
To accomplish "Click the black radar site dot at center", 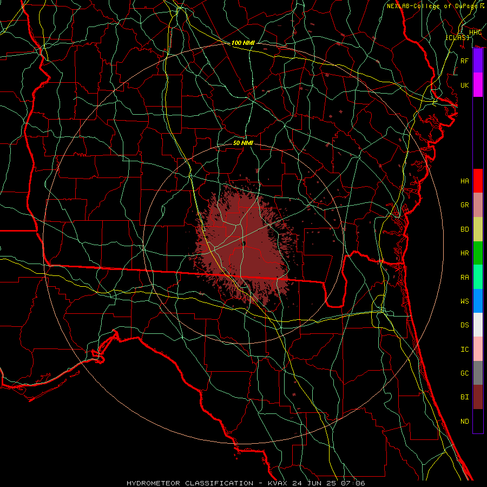I will click(244, 244).
